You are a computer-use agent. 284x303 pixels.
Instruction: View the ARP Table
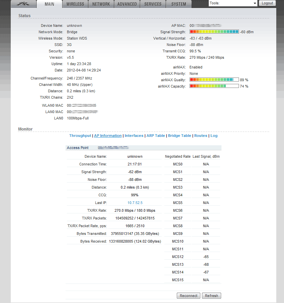[156, 136]
